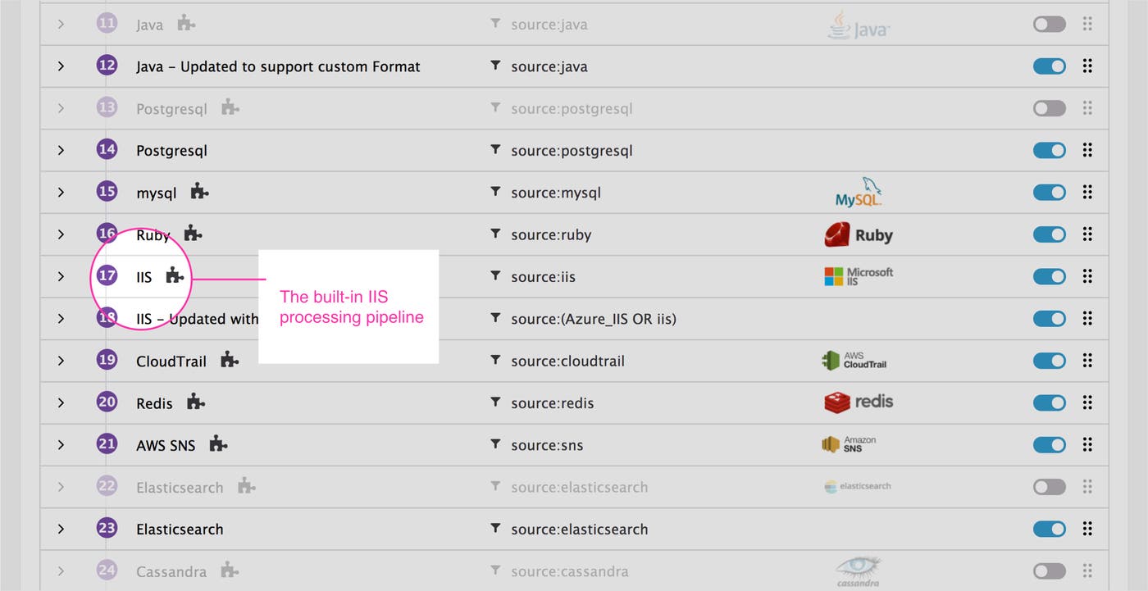Click the drag handle on the Ruby row
Image resolution: width=1148 pixels, height=591 pixels.
click(1087, 234)
